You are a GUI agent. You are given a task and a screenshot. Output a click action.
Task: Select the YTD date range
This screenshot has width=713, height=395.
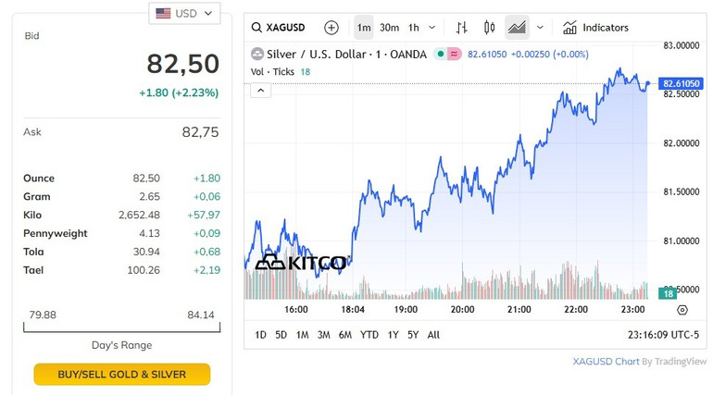coord(369,335)
